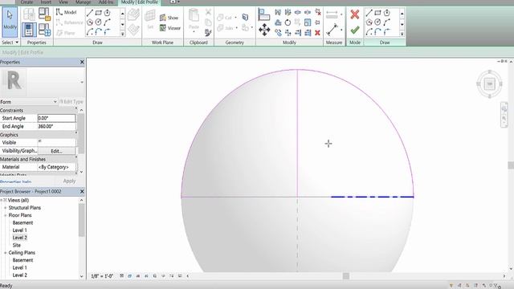Viewport: 514px width, 289px height.
Task: Pick the Rectangle tool in the Draw gallery beside Model
Action: point(98,13)
